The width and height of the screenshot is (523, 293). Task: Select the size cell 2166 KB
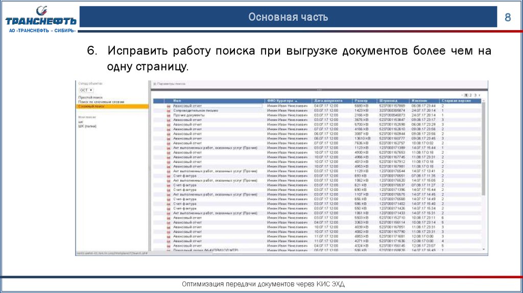(362, 115)
